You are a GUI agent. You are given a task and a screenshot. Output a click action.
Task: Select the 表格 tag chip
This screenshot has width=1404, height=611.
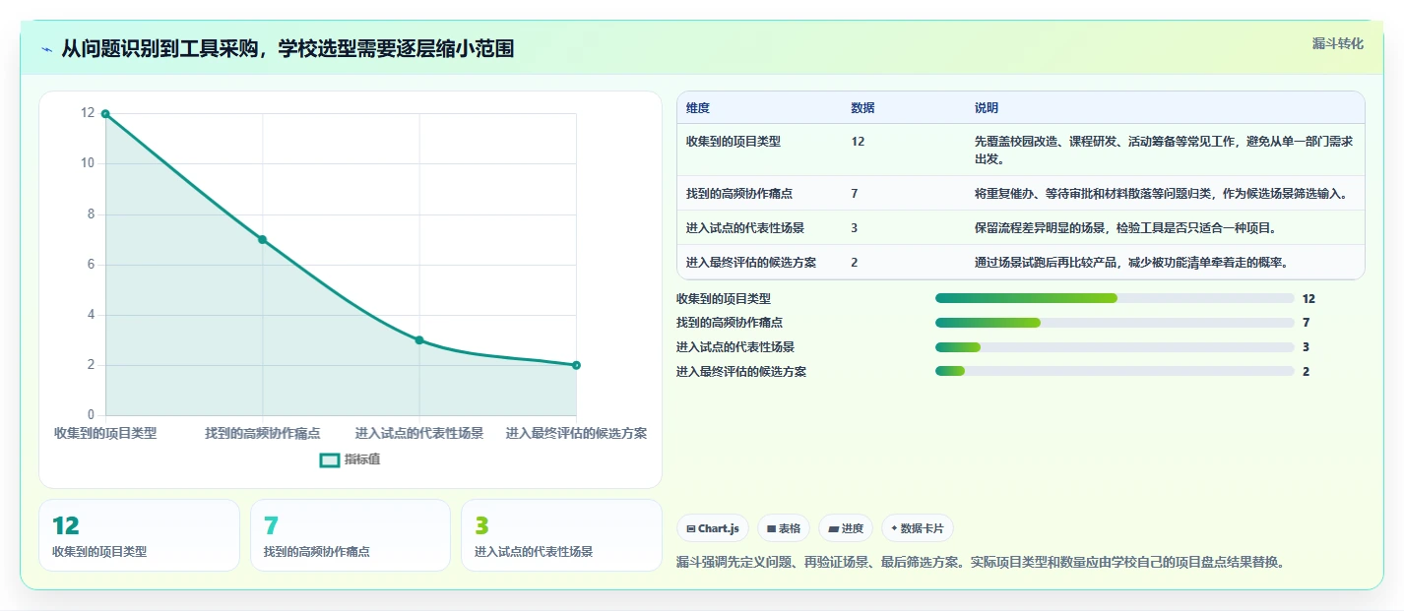pyautogui.click(x=784, y=528)
